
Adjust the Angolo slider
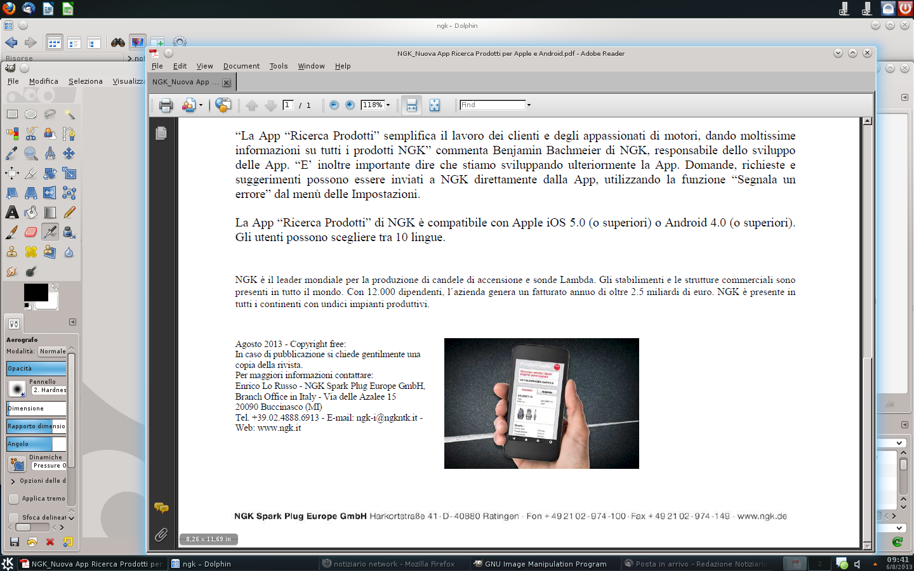[x=36, y=444]
